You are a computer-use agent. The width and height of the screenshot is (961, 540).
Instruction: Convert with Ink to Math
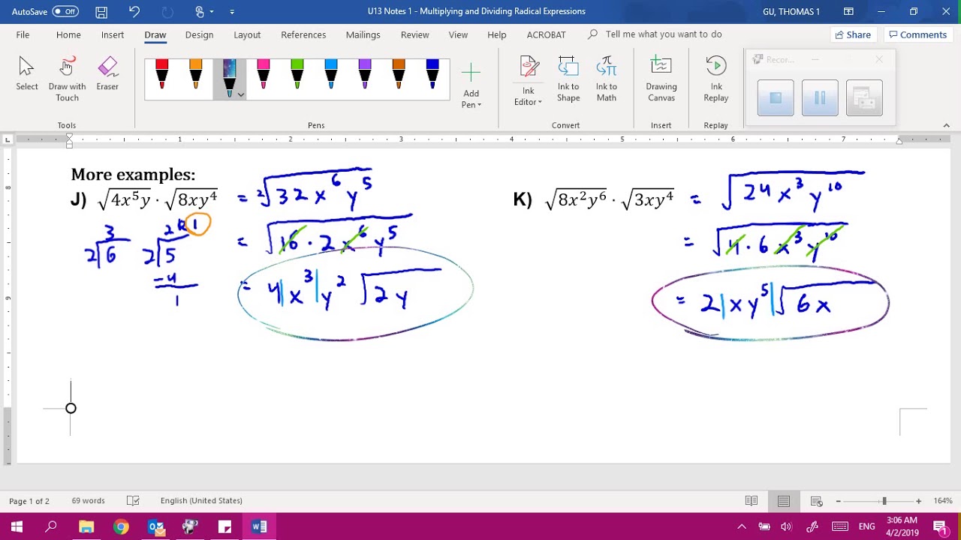(607, 79)
